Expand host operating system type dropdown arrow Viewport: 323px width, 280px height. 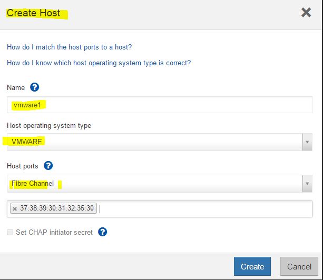pyautogui.click(x=307, y=142)
